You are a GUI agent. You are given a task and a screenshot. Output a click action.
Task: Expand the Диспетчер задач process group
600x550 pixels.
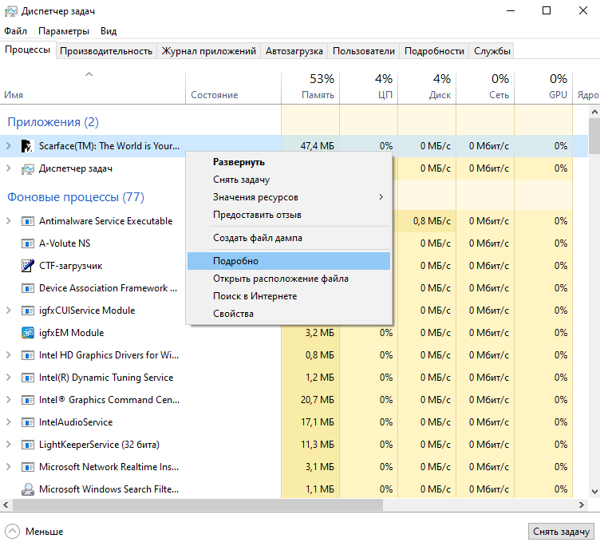click(x=9, y=168)
